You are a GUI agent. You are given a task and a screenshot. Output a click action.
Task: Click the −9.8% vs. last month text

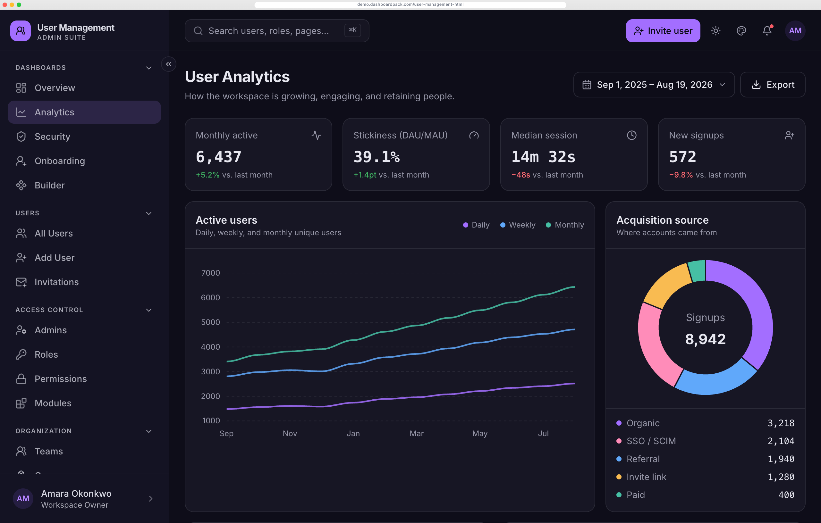point(707,175)
